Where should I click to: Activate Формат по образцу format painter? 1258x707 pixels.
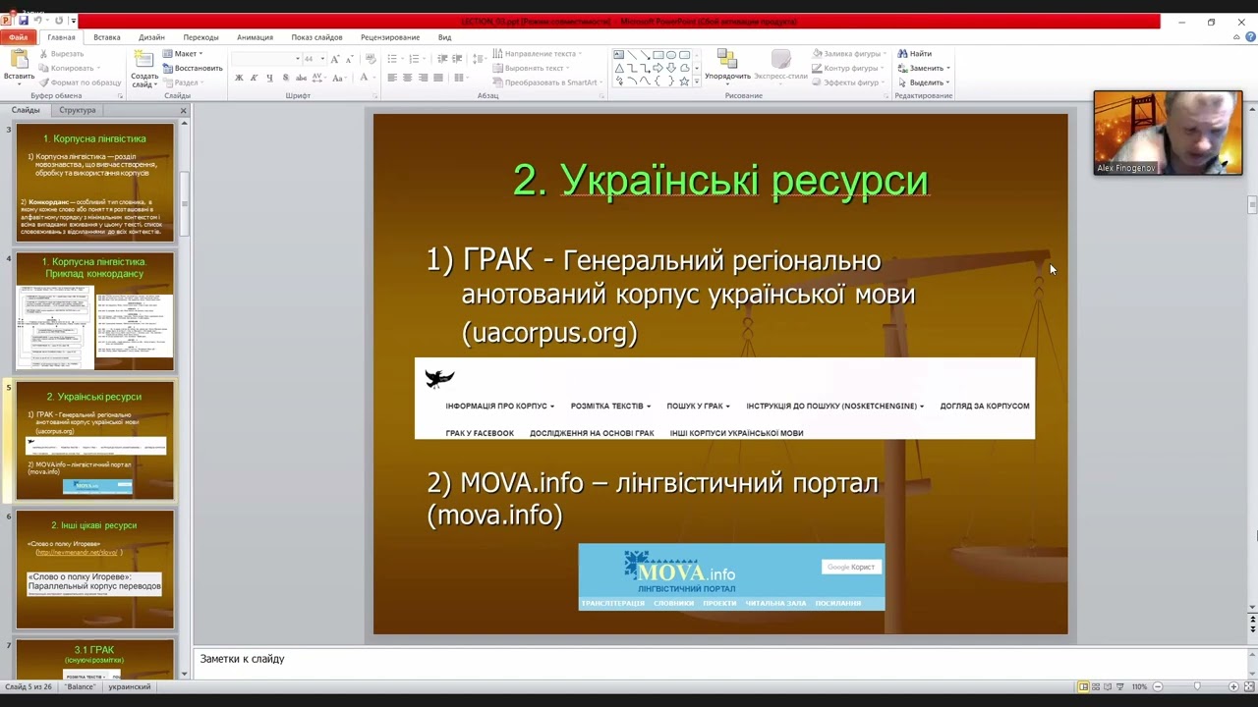pos(81,82)
